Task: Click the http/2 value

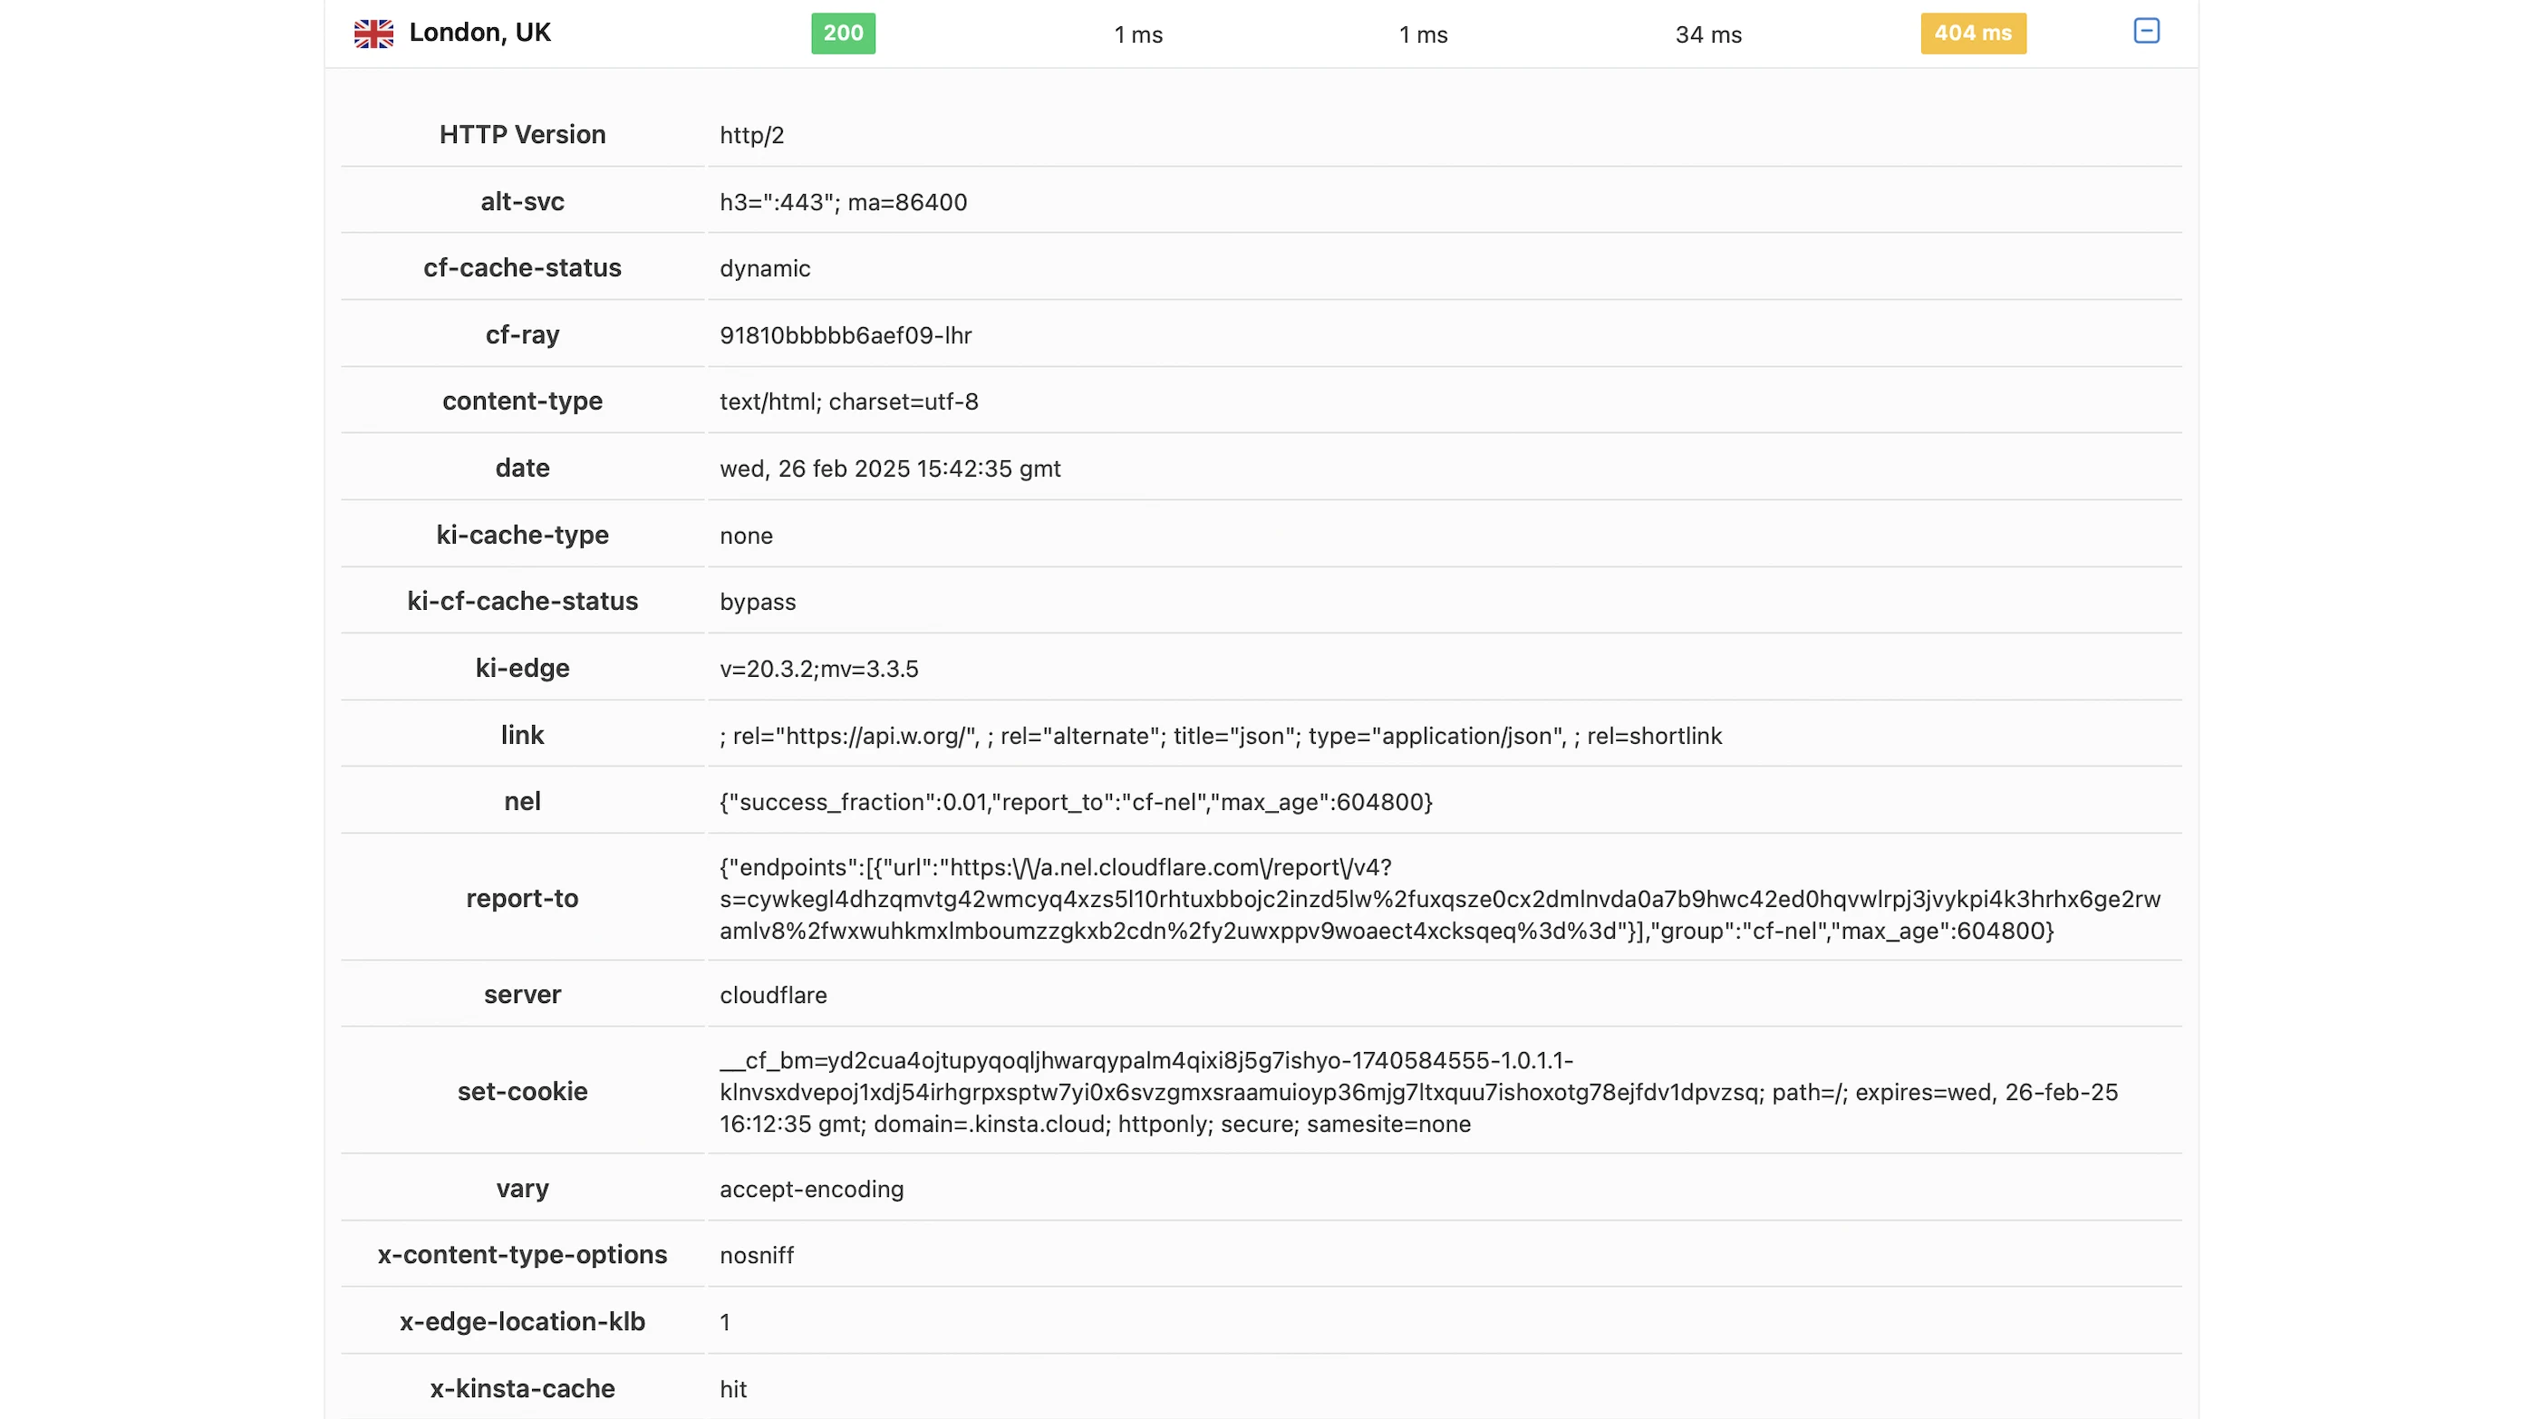Action: pyautogui.click(x=751, y=135)
